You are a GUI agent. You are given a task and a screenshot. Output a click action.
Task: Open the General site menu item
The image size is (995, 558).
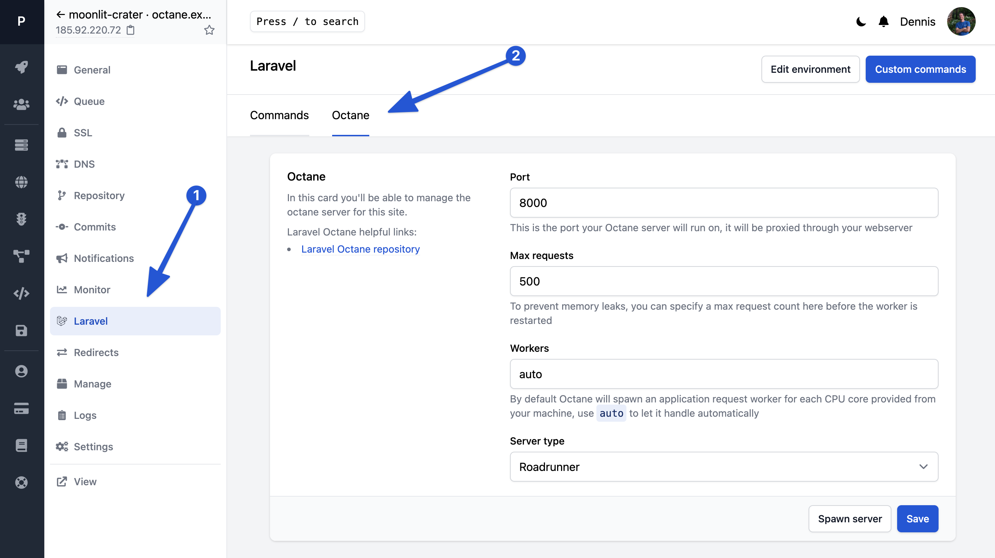coord(135,70)
